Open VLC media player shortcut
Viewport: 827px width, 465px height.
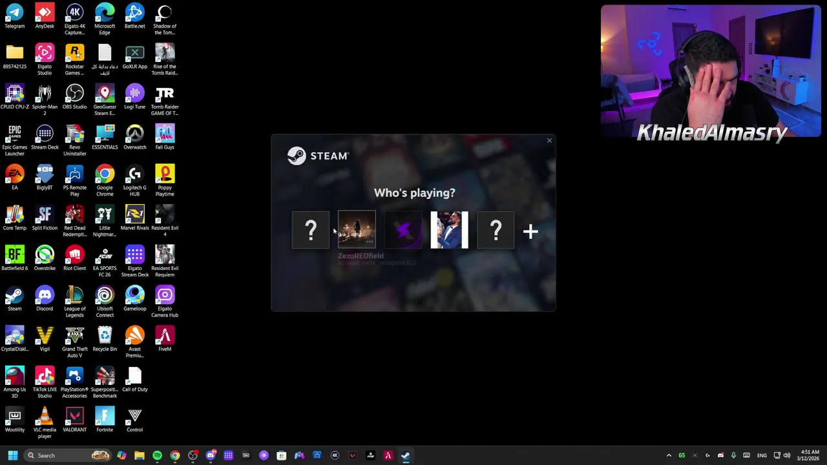point(45,423)
